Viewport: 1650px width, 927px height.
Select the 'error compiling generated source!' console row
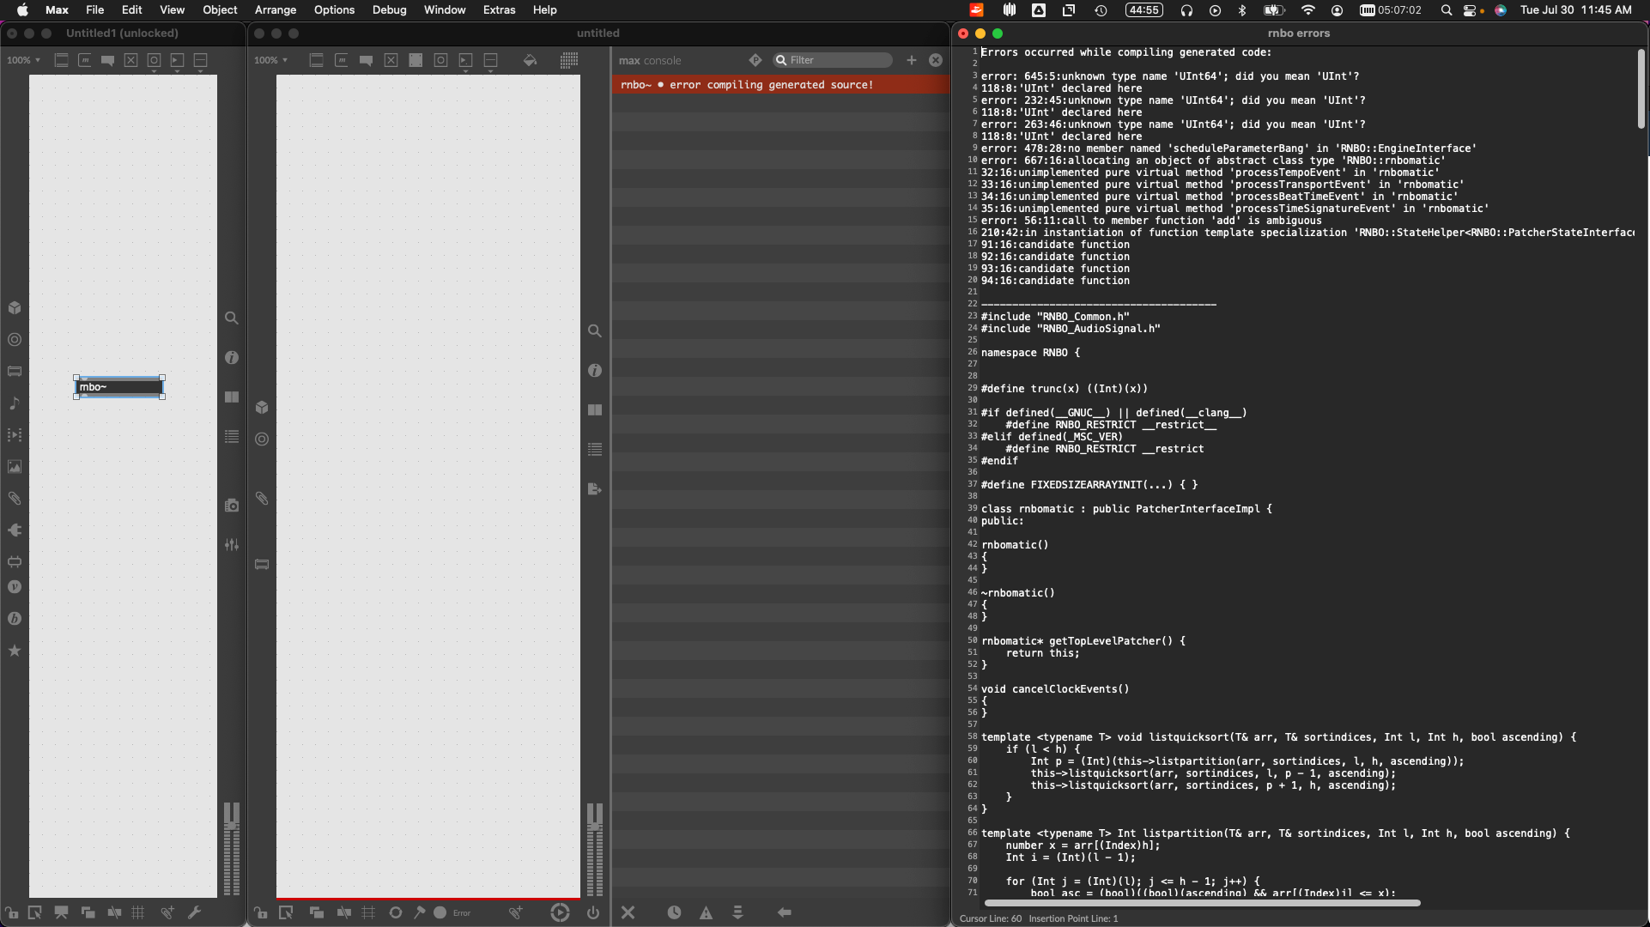tap(780, 84)
